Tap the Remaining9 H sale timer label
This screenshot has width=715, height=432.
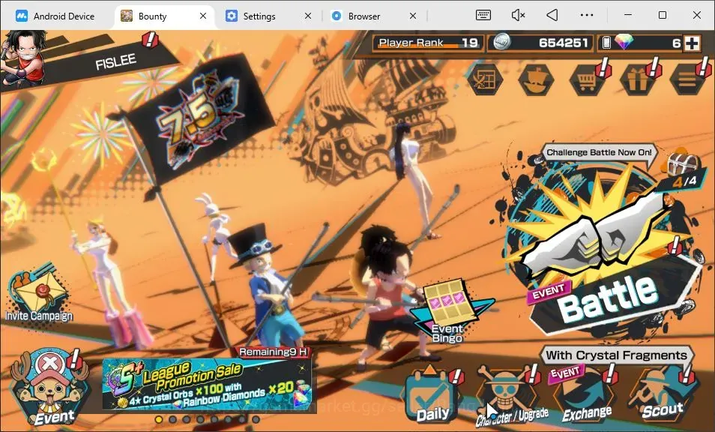[274, 352]
